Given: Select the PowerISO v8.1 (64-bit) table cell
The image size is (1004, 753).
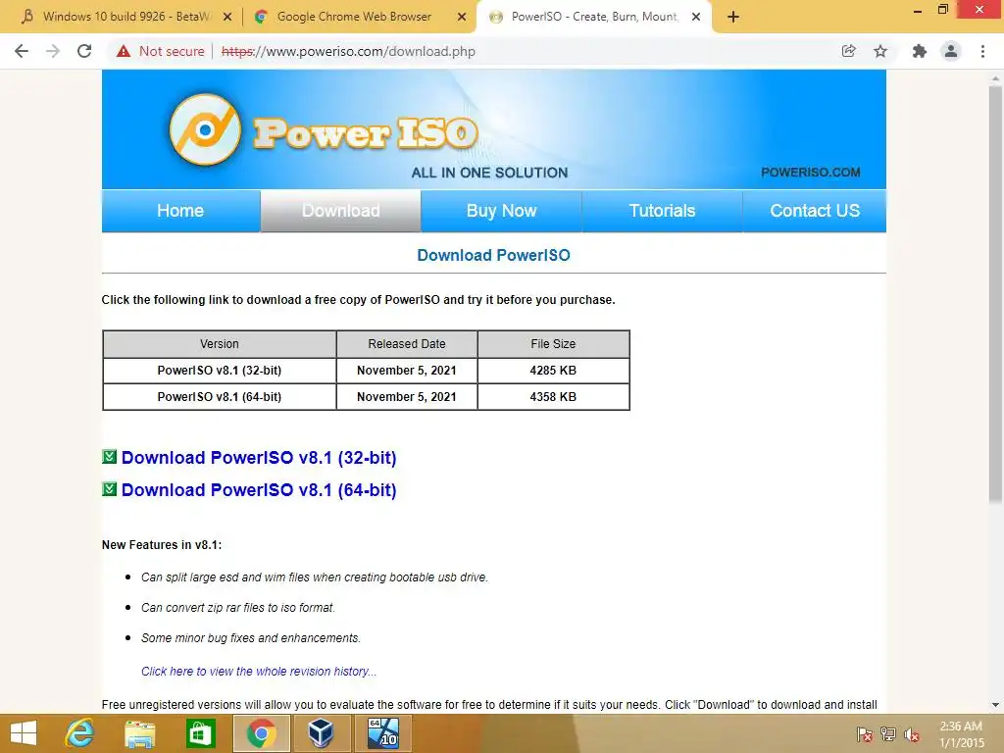Looking at the screenshot, I should pos(220,397).
